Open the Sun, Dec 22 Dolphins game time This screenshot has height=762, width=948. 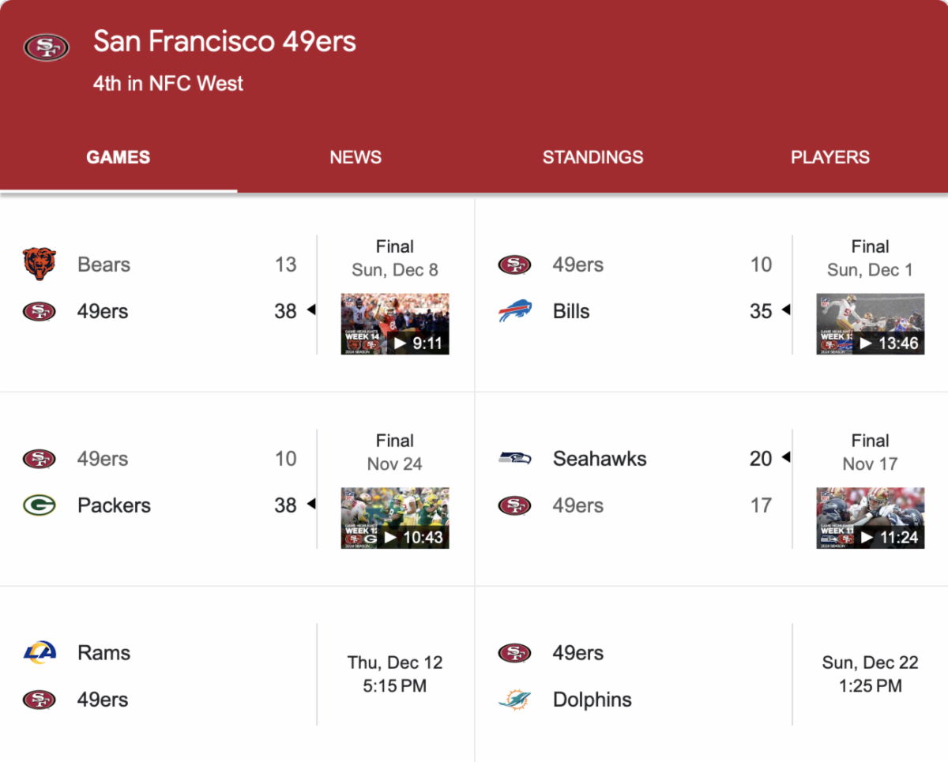click(x=870, y=674)
